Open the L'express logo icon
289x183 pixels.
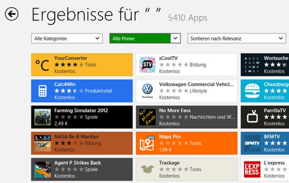(252, 169)
